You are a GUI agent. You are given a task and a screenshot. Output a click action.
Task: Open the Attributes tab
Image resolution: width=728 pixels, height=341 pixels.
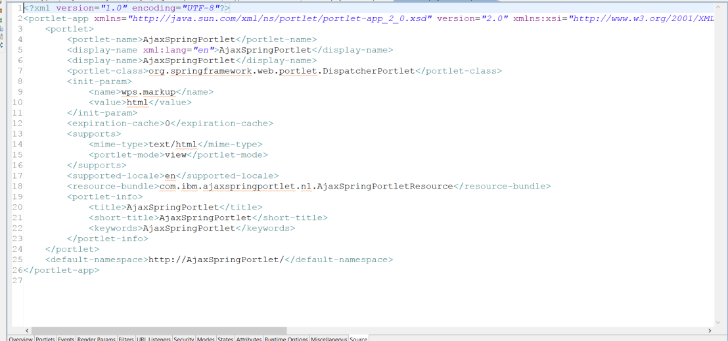pos(249,339)
